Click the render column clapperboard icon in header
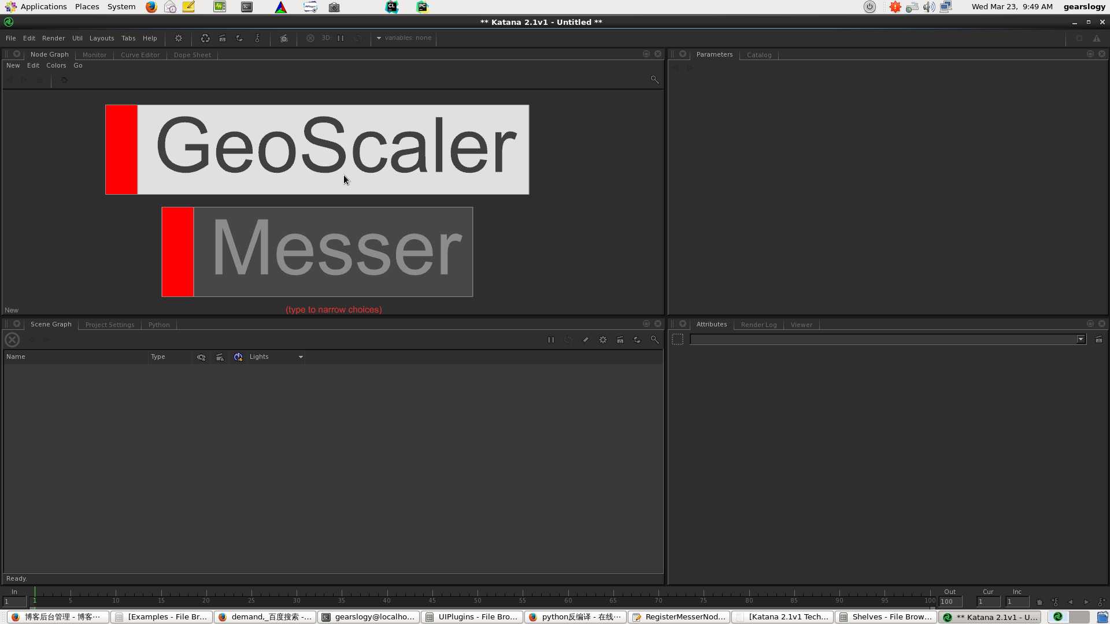This screenshot has width=1110, height=624. (220, 357)
